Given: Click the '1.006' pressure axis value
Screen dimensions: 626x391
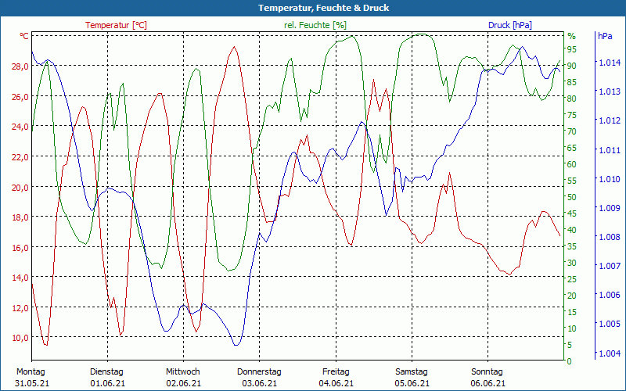Looking at the screenshot, I should [609, 295].
